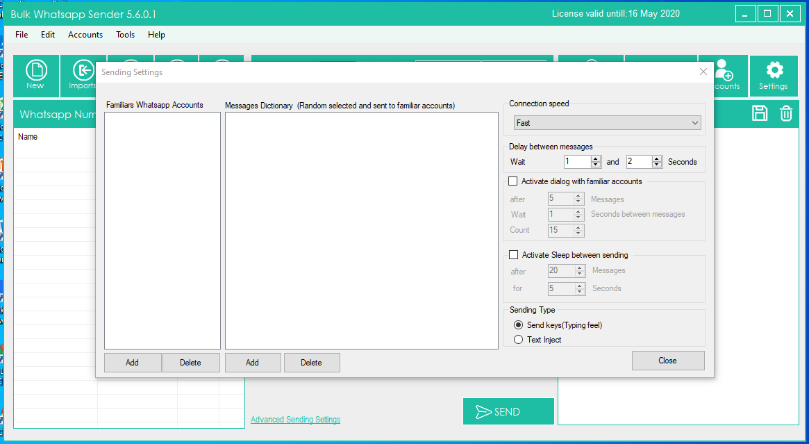809x444 pixels.
Task: Choose Send keys (Typing feel) option
Action: [x=518, y=325]
